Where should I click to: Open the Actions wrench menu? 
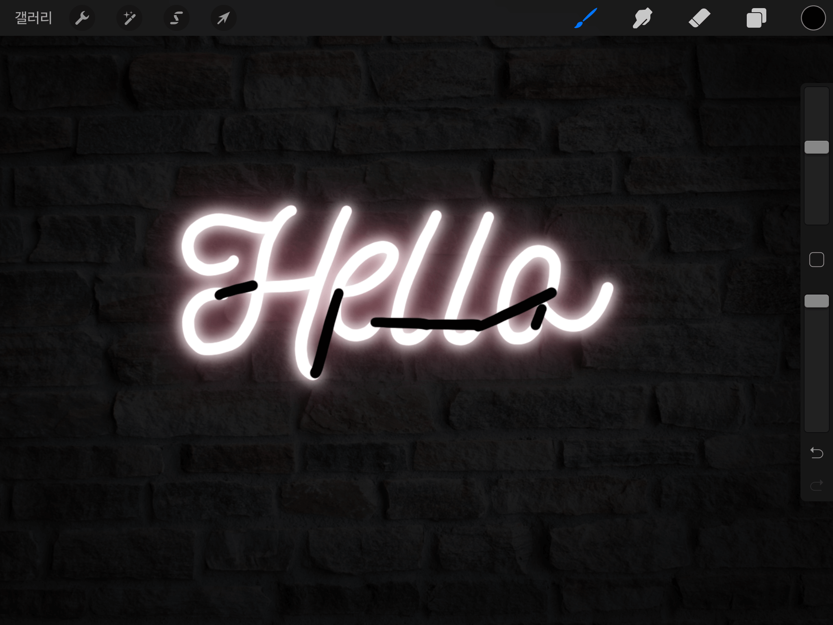click(x=82, y=18)
